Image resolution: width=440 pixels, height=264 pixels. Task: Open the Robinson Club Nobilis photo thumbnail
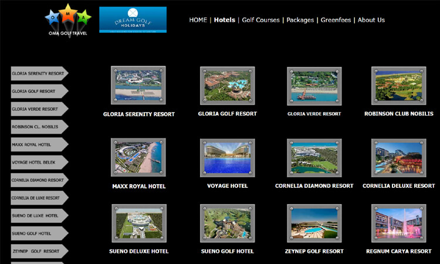399,86
